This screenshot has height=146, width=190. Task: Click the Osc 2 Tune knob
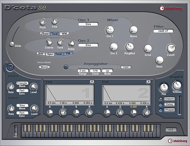(60, 42)
